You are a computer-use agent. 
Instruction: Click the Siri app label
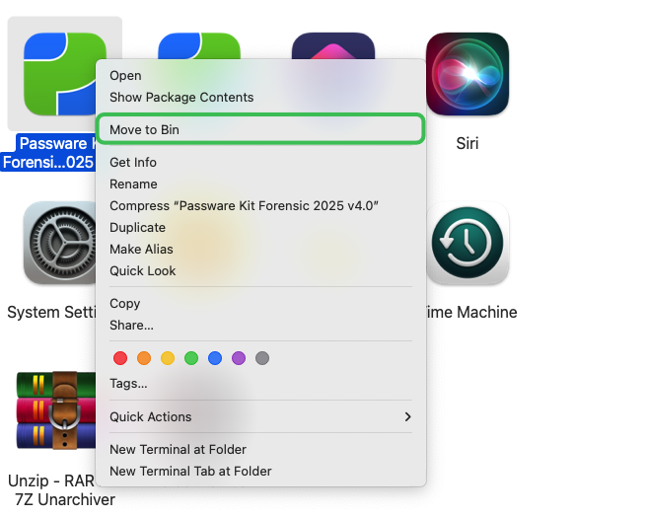pos(468,143)
